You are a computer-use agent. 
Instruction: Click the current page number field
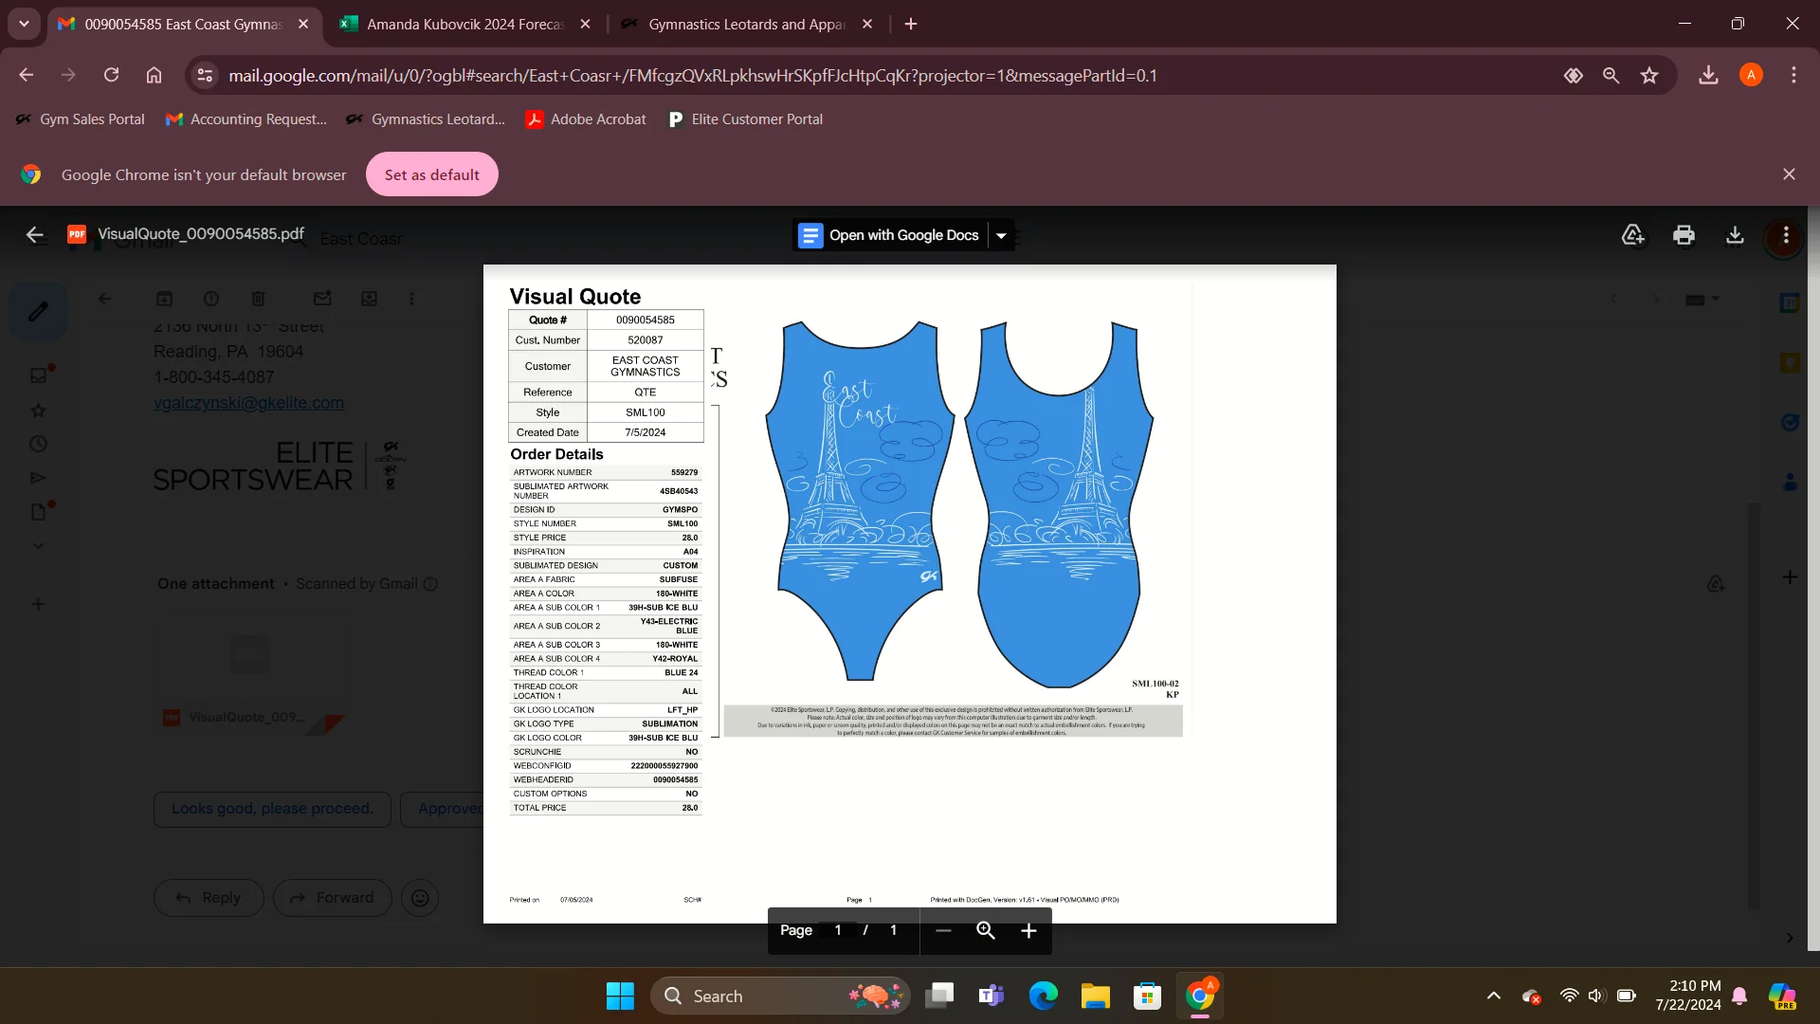tap(838, 930)
